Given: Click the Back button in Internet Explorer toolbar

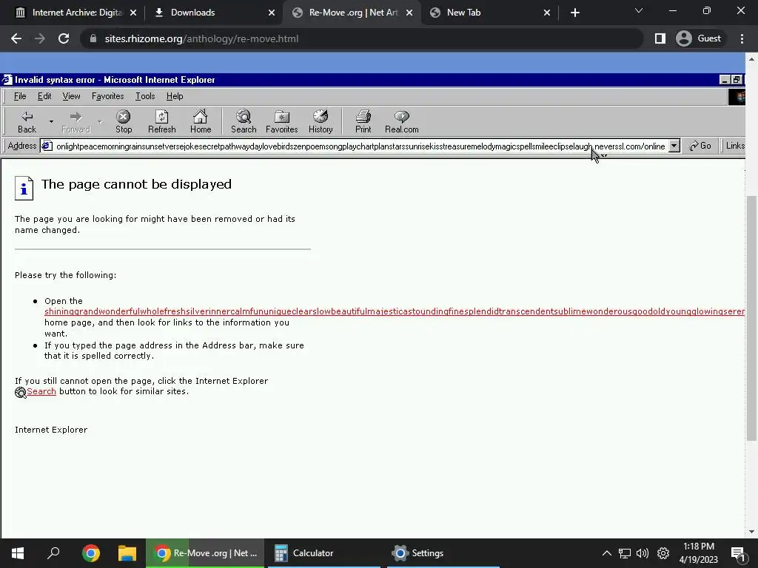Looking at the screenshot, I should coord(27,122).
